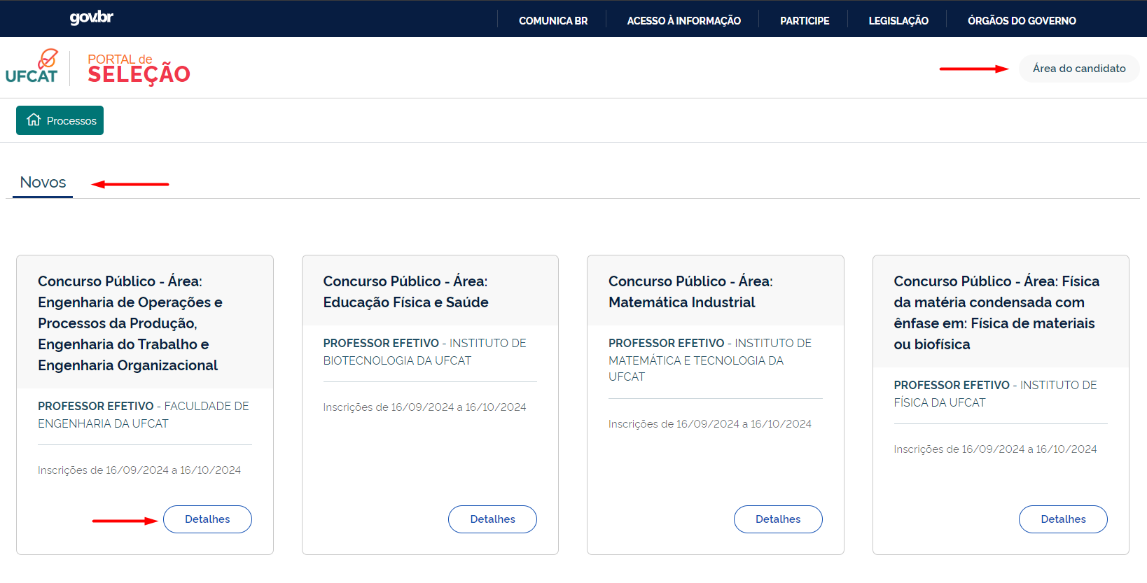This screenshot has height=583, width=1147.
Task: Select Participe in the top navigation
Action: (805, 21)
